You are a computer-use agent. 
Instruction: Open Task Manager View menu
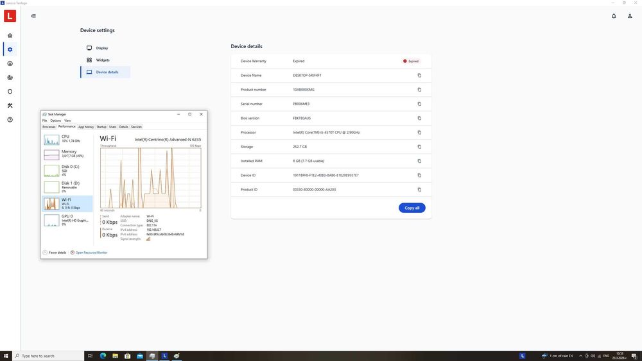67,121
